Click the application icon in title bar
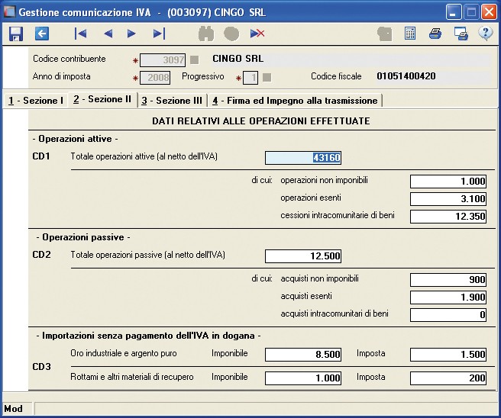 coord(9,12)
